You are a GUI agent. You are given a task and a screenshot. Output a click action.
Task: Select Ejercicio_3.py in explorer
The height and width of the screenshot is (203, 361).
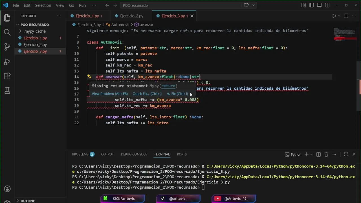click(x=40, y=51)
